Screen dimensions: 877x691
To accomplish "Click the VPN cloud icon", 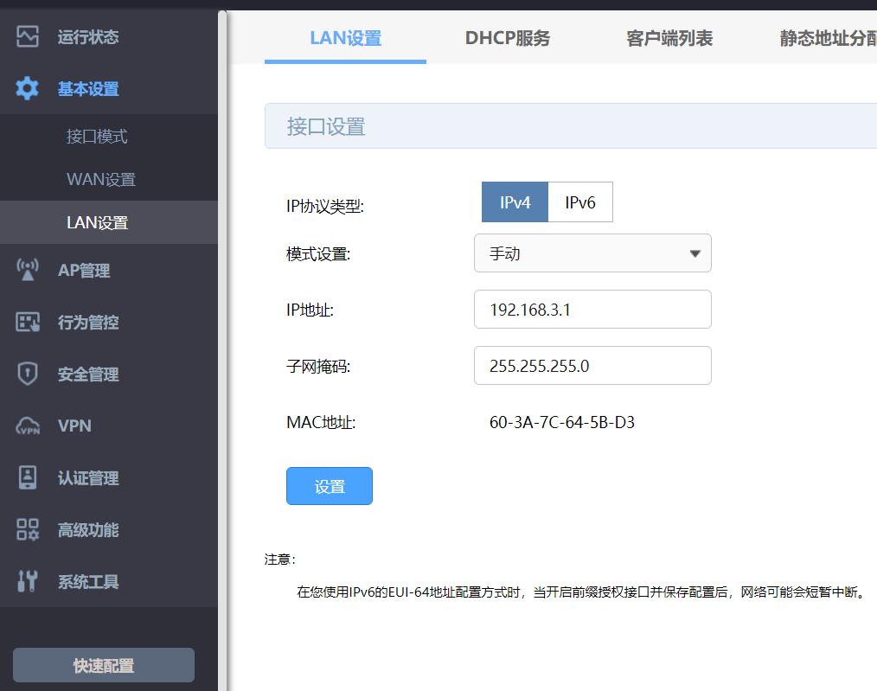I will [x=28, y=425].
